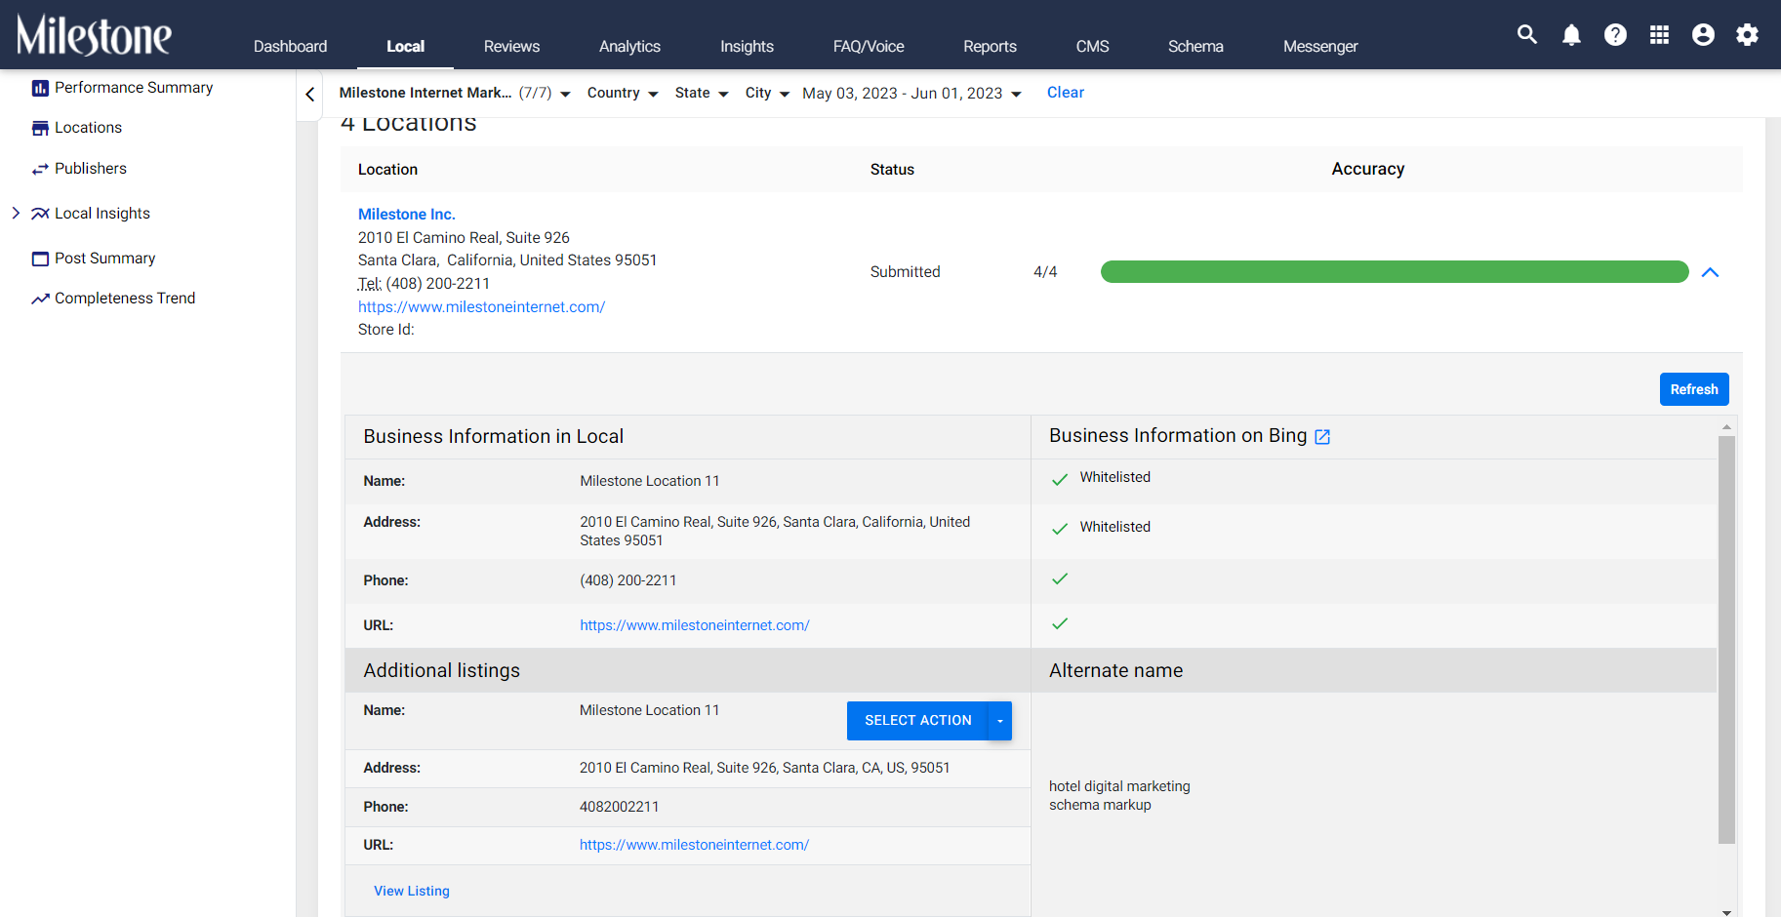Click the View Listing link
The width and height of the screenshot is (1781, 917).
coord(412,891)
